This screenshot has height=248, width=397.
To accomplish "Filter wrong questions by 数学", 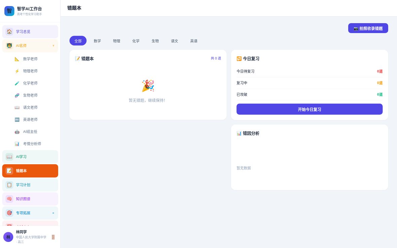I will point(97,41).
